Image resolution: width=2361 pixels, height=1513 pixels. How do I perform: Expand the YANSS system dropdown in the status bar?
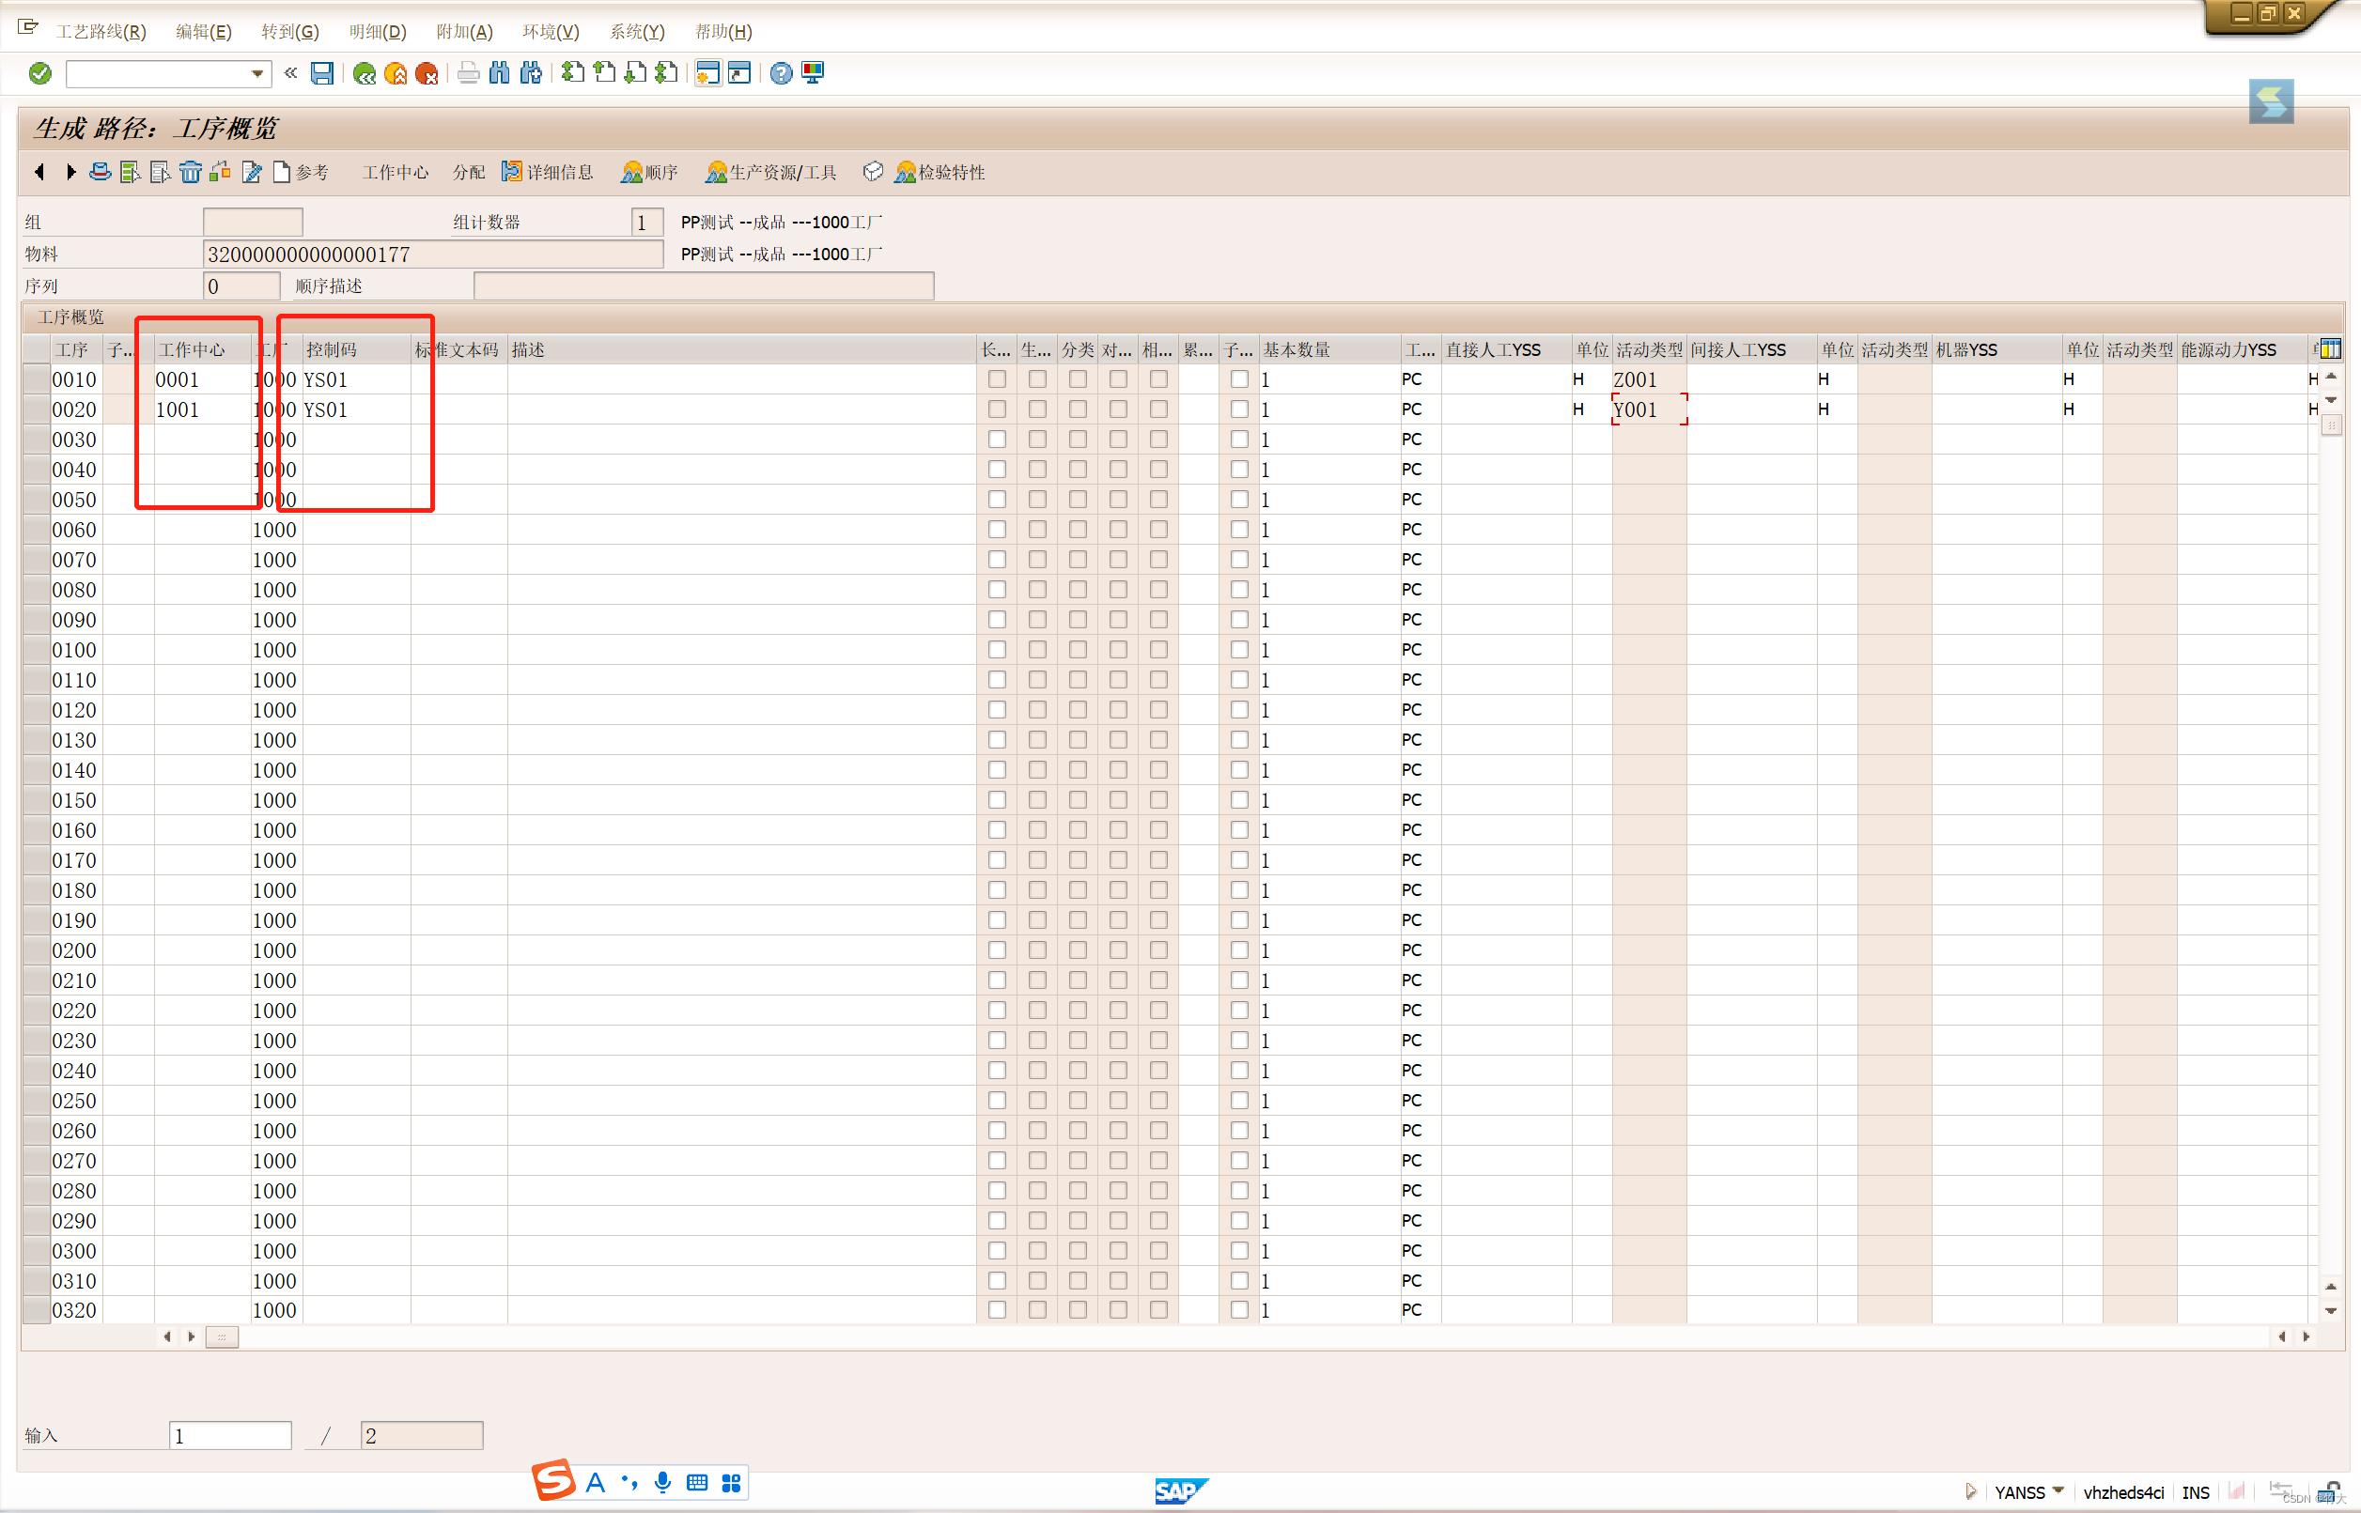(2058, 1490)
